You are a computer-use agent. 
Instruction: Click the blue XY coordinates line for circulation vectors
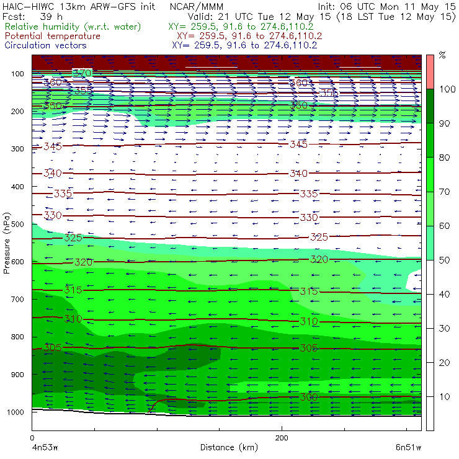tap(244, 45)
